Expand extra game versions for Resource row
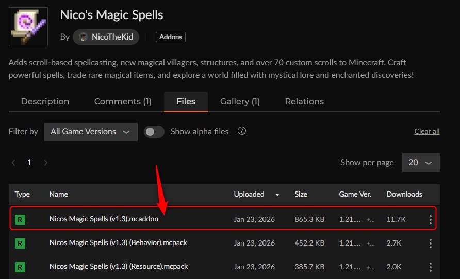Image resolution: width=460 pixels, height=279 pixels. point(370,267)
